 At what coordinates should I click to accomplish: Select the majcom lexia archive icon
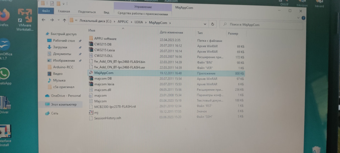click(x=91, y=84)
